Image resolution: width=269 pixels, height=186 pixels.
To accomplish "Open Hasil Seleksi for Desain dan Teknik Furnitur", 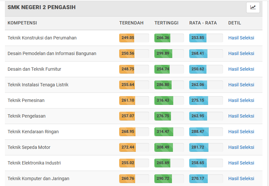I will click(241, 69).
